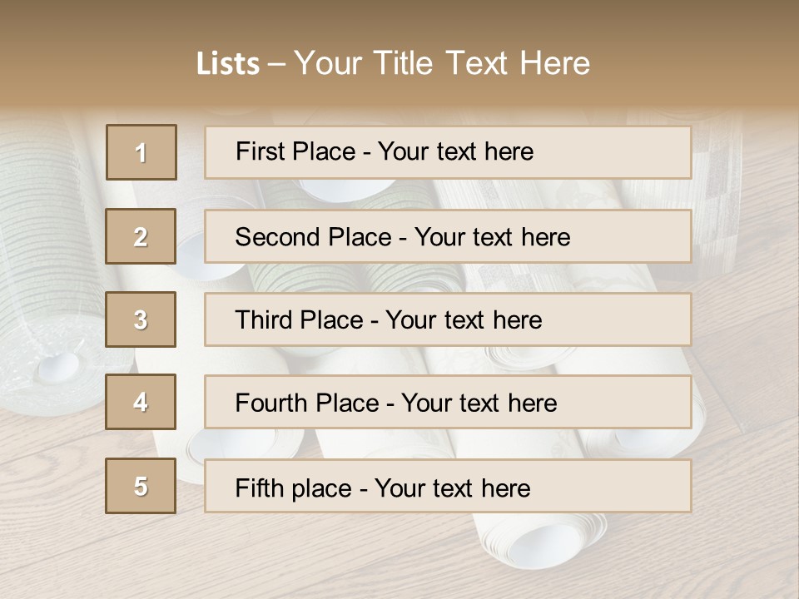Select the Third Place text bar

(x=448, y=319)
